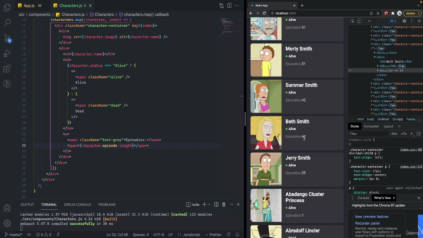Select the Styles tab in DevTools
Image resolution: width=423 pixels, height=238 pixels.
[354, 126]
